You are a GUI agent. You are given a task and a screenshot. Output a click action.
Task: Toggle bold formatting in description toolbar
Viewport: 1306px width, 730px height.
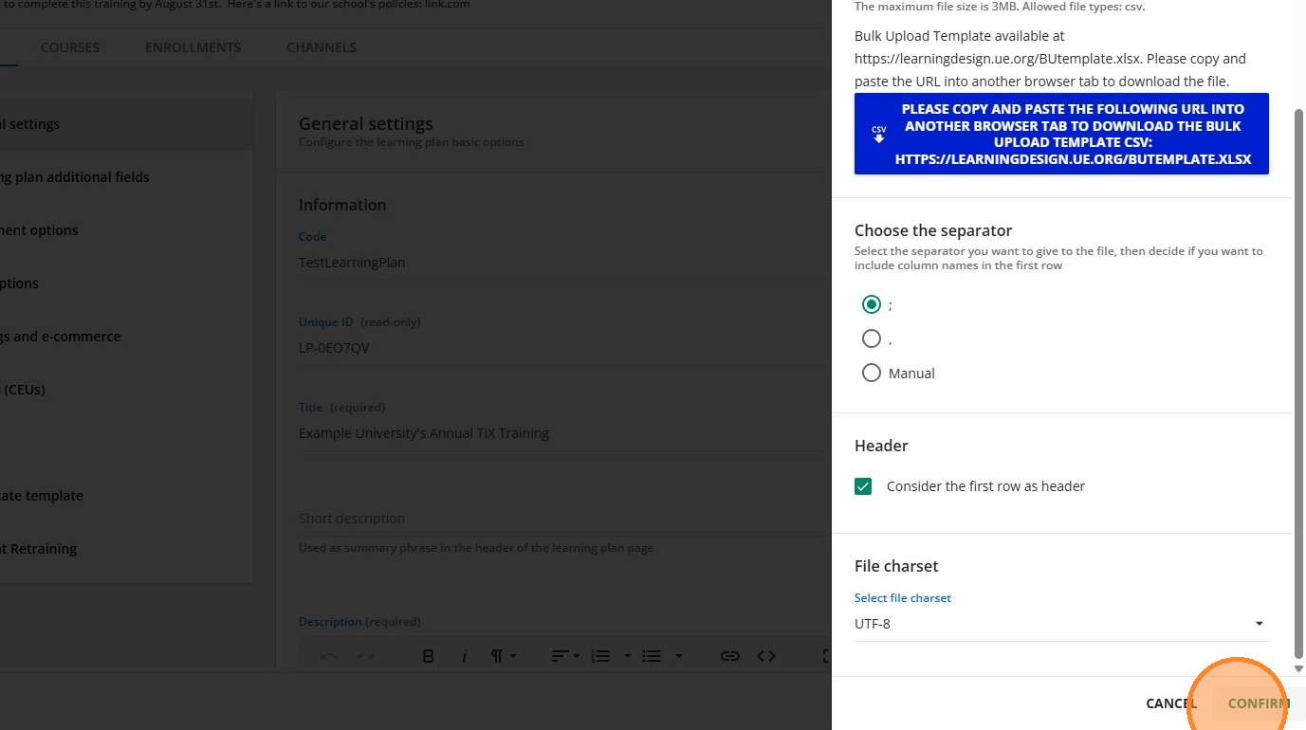(428, 656)
